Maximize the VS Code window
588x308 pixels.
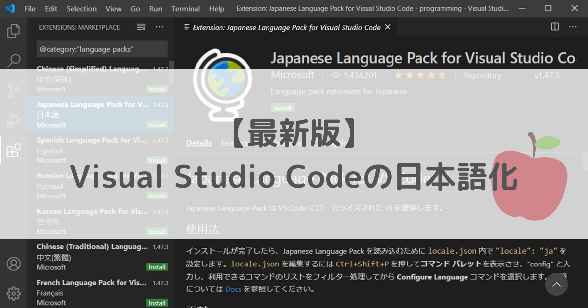(548, 8)
